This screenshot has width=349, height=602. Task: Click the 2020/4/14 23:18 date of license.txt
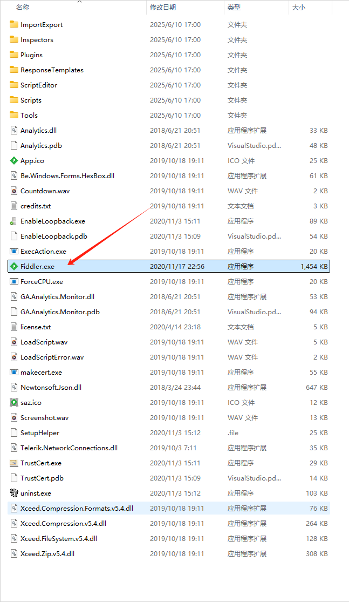[x=175, y=327]
